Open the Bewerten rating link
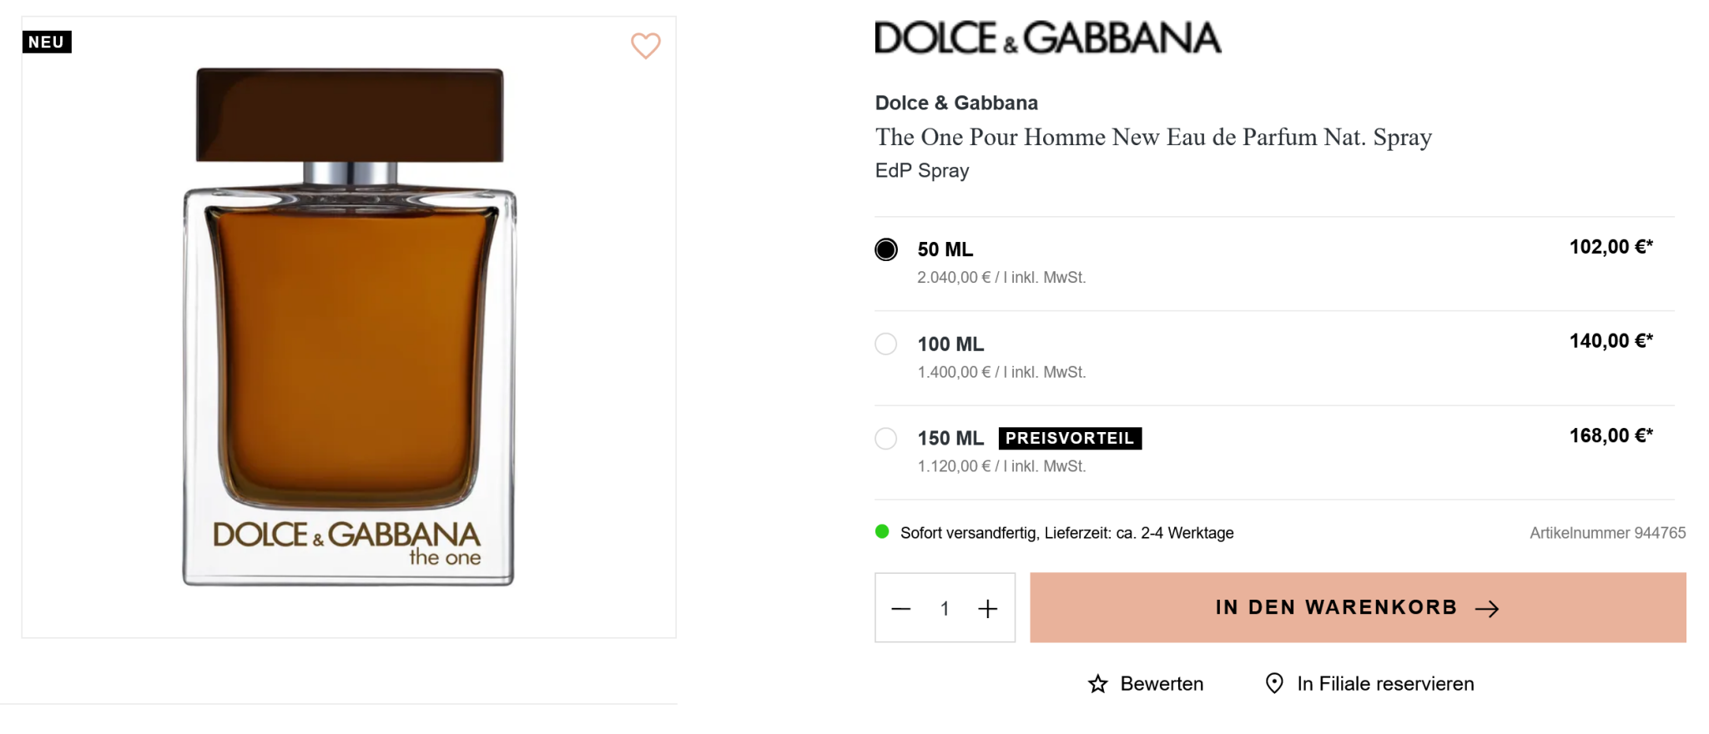The width and height of the screenshot is (1709, 734). [x=1162, y=684]
